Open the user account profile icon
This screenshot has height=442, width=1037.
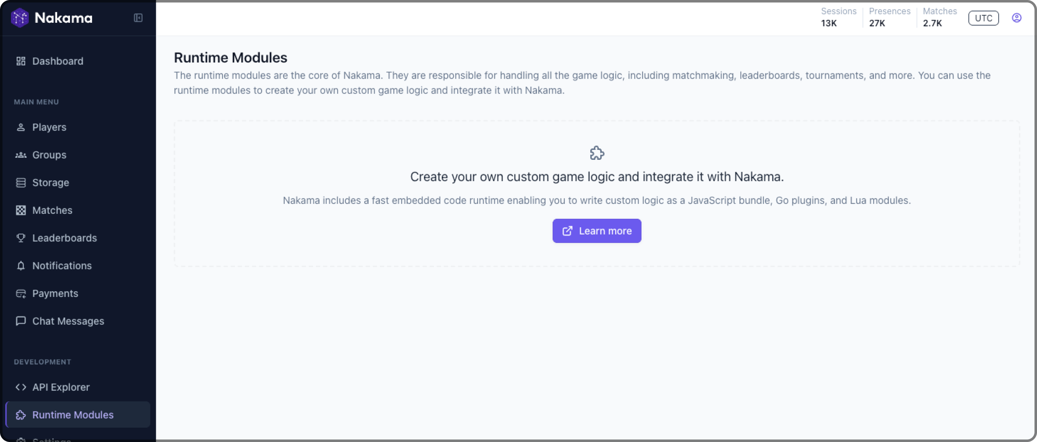(x=1016, y=18)
